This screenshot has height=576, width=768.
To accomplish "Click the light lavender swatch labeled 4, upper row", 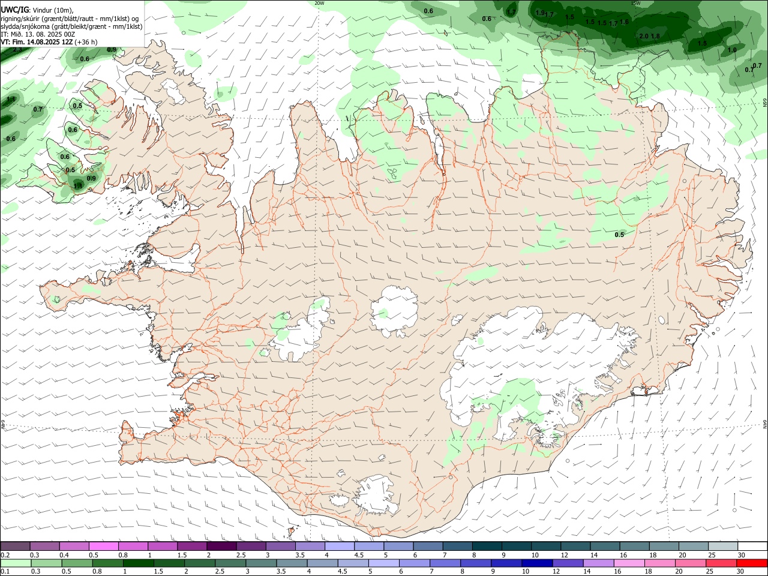I will tap(340, 547).
